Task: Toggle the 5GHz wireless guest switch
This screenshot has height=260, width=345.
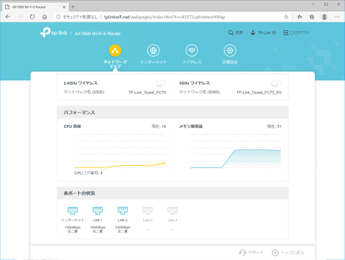Action: coord(276,83)
